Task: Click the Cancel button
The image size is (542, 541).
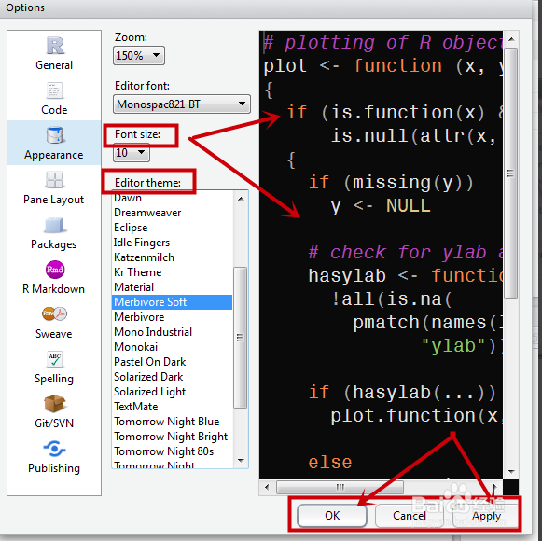Action: 410,516
